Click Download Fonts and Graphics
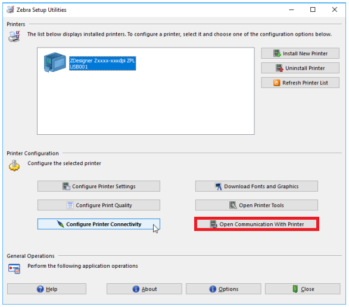The width and height of the screenshot is (349, 307). click(257, 186)
